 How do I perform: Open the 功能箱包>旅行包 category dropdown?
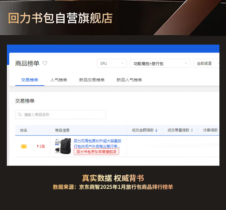click(x=160, y=63)
